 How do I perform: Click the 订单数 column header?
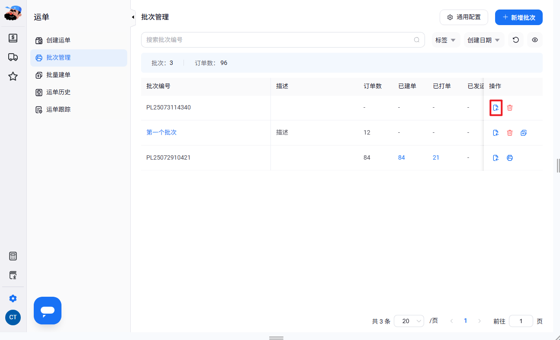373,86
